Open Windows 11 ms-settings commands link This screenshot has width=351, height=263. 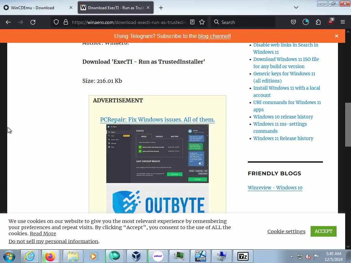[280, 127]
